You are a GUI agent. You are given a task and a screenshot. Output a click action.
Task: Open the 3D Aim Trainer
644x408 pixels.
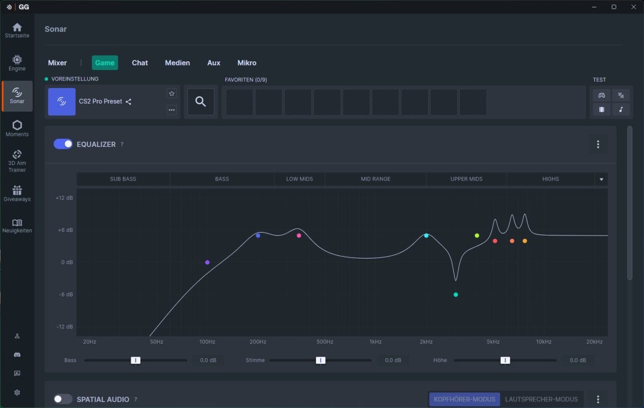click(x=17, y=161)
